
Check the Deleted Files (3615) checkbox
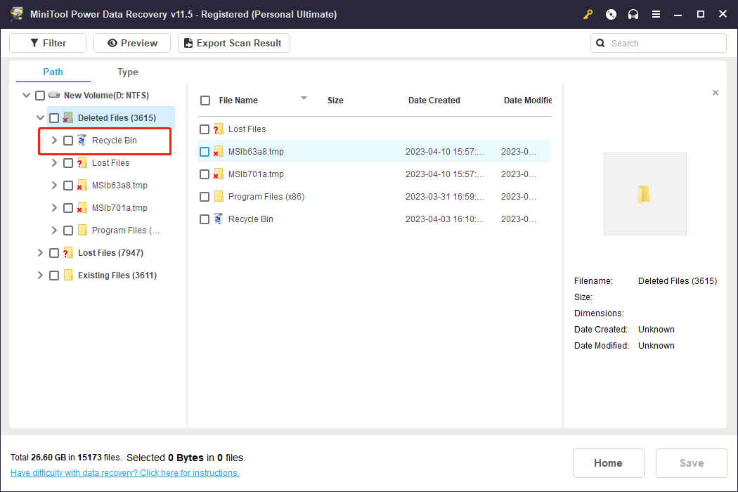tap(54, 118)
